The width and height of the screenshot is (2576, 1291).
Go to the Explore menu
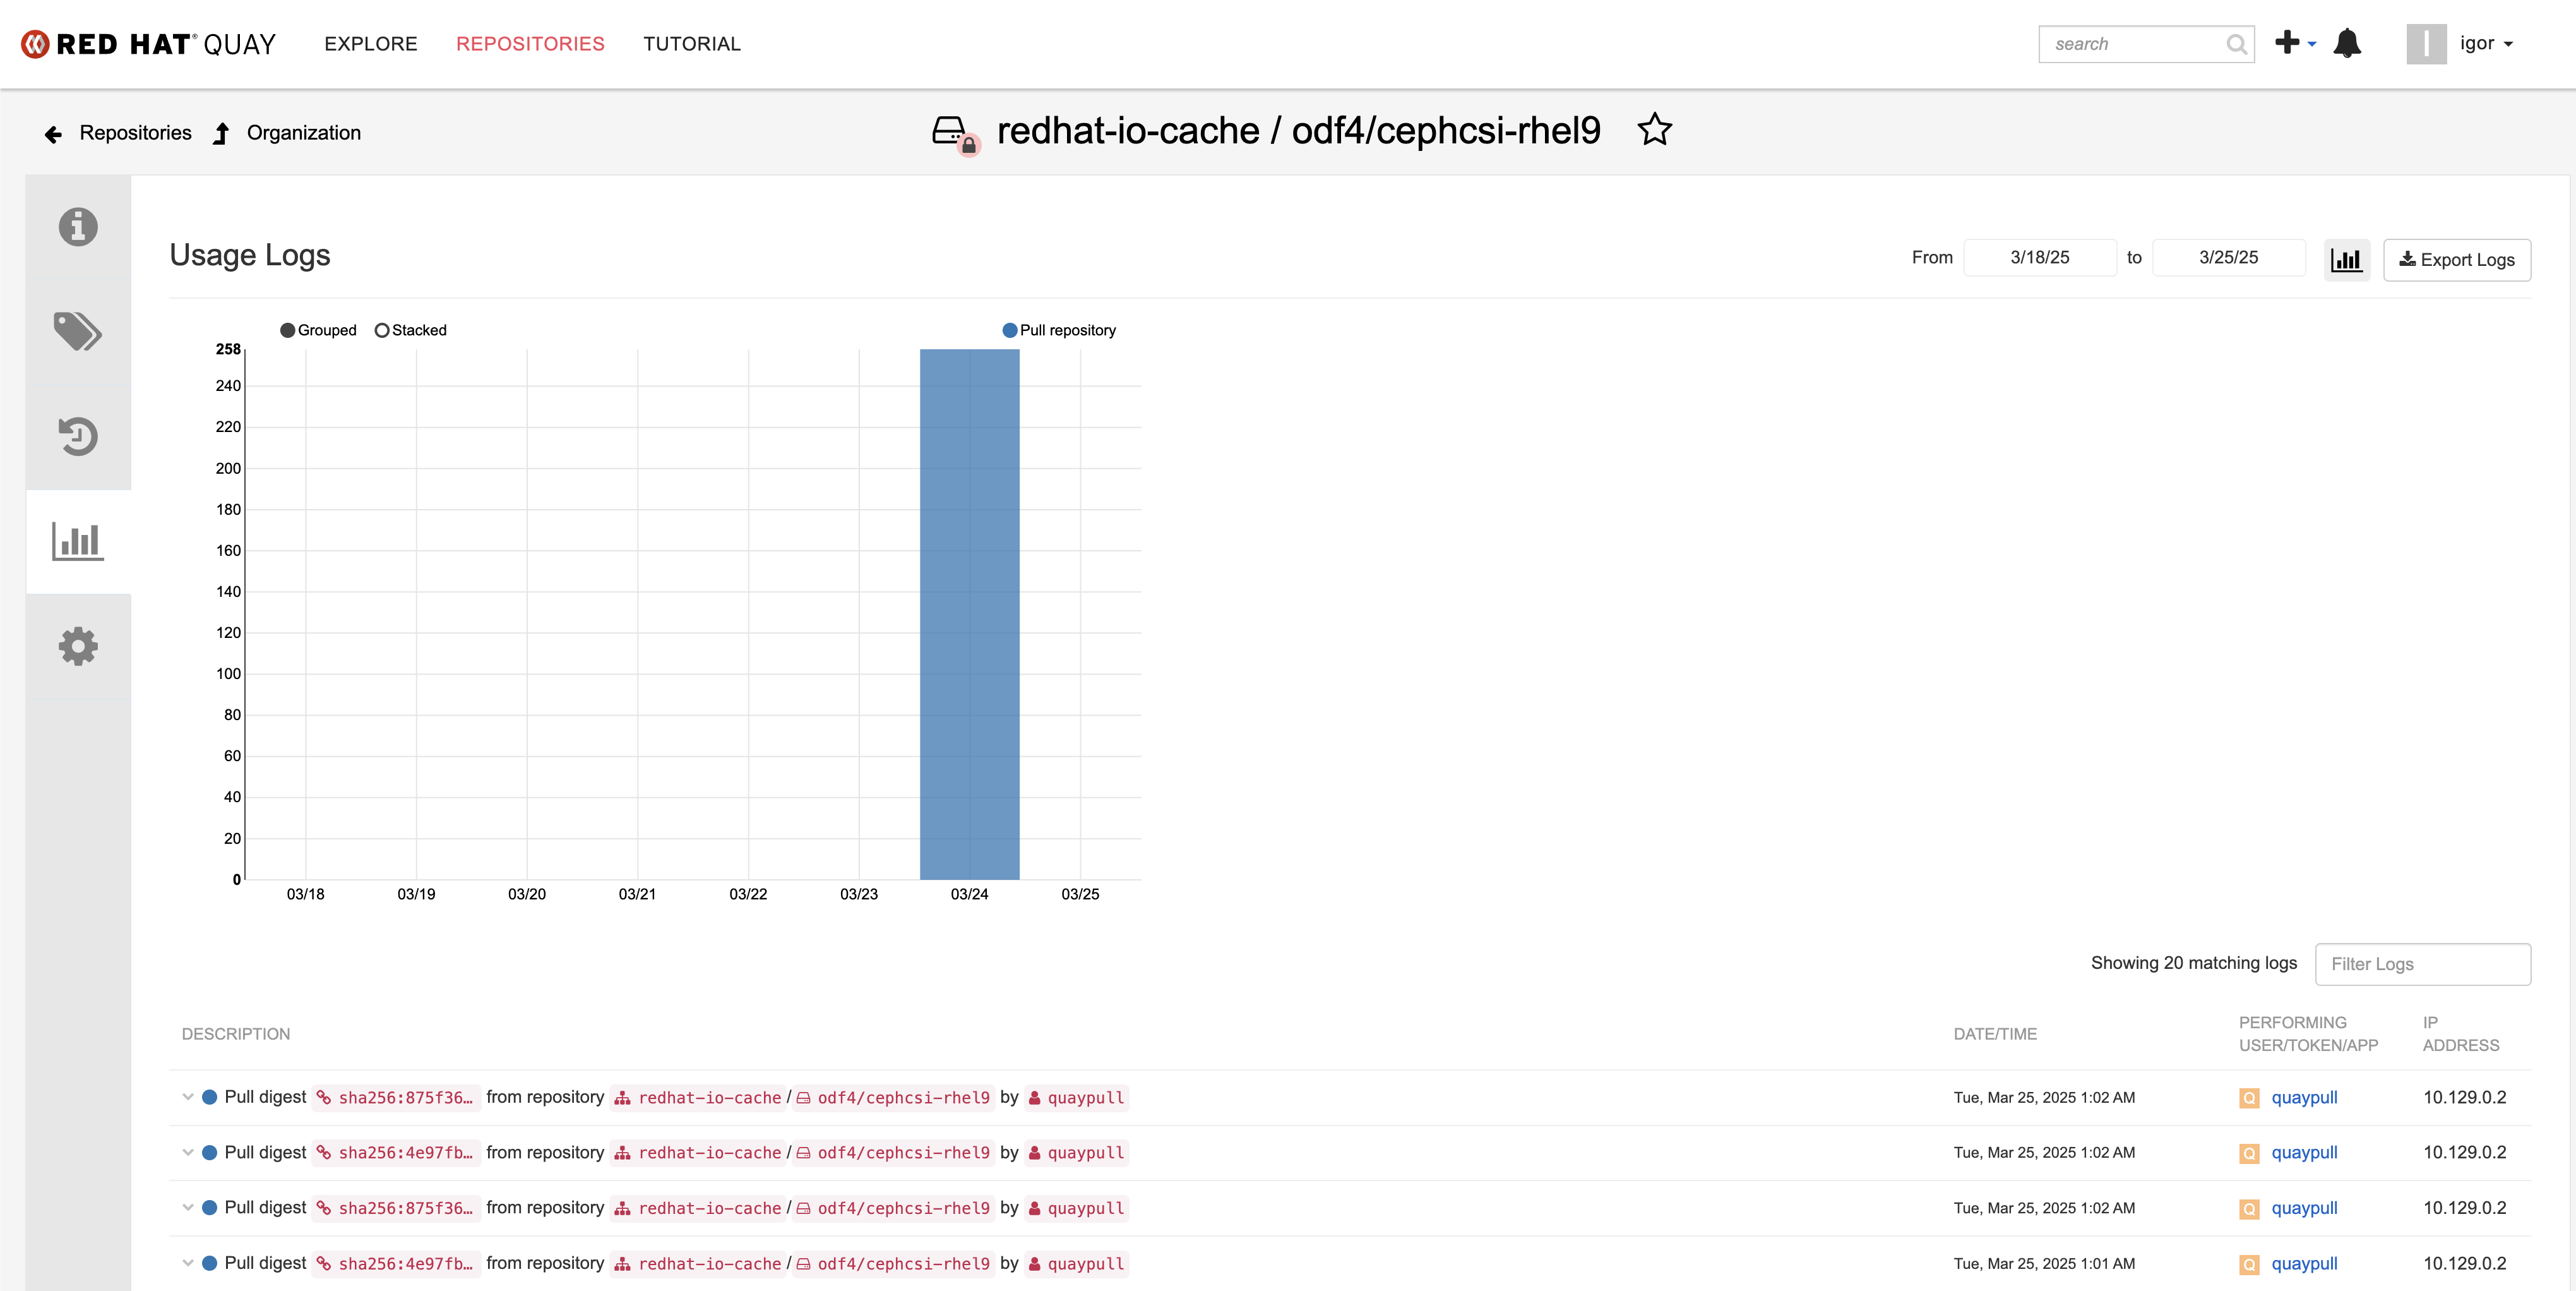coord(371,44)
